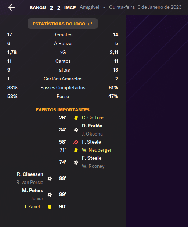
Task: Click W. Neuberger's yellow card icon at 71'
Action: (x=76, y=150)
